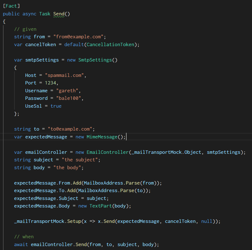Viewport: 252px width, 250px height.
Task: Click the "gareth" Username value
Action: point(67,91)
